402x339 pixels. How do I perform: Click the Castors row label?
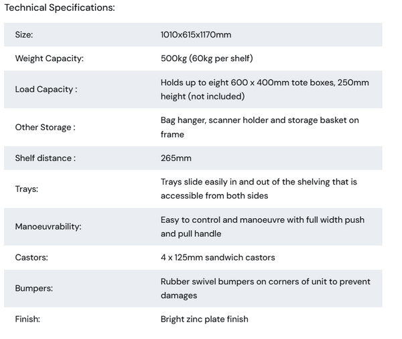pyautogui.click(x=31, y=257)
